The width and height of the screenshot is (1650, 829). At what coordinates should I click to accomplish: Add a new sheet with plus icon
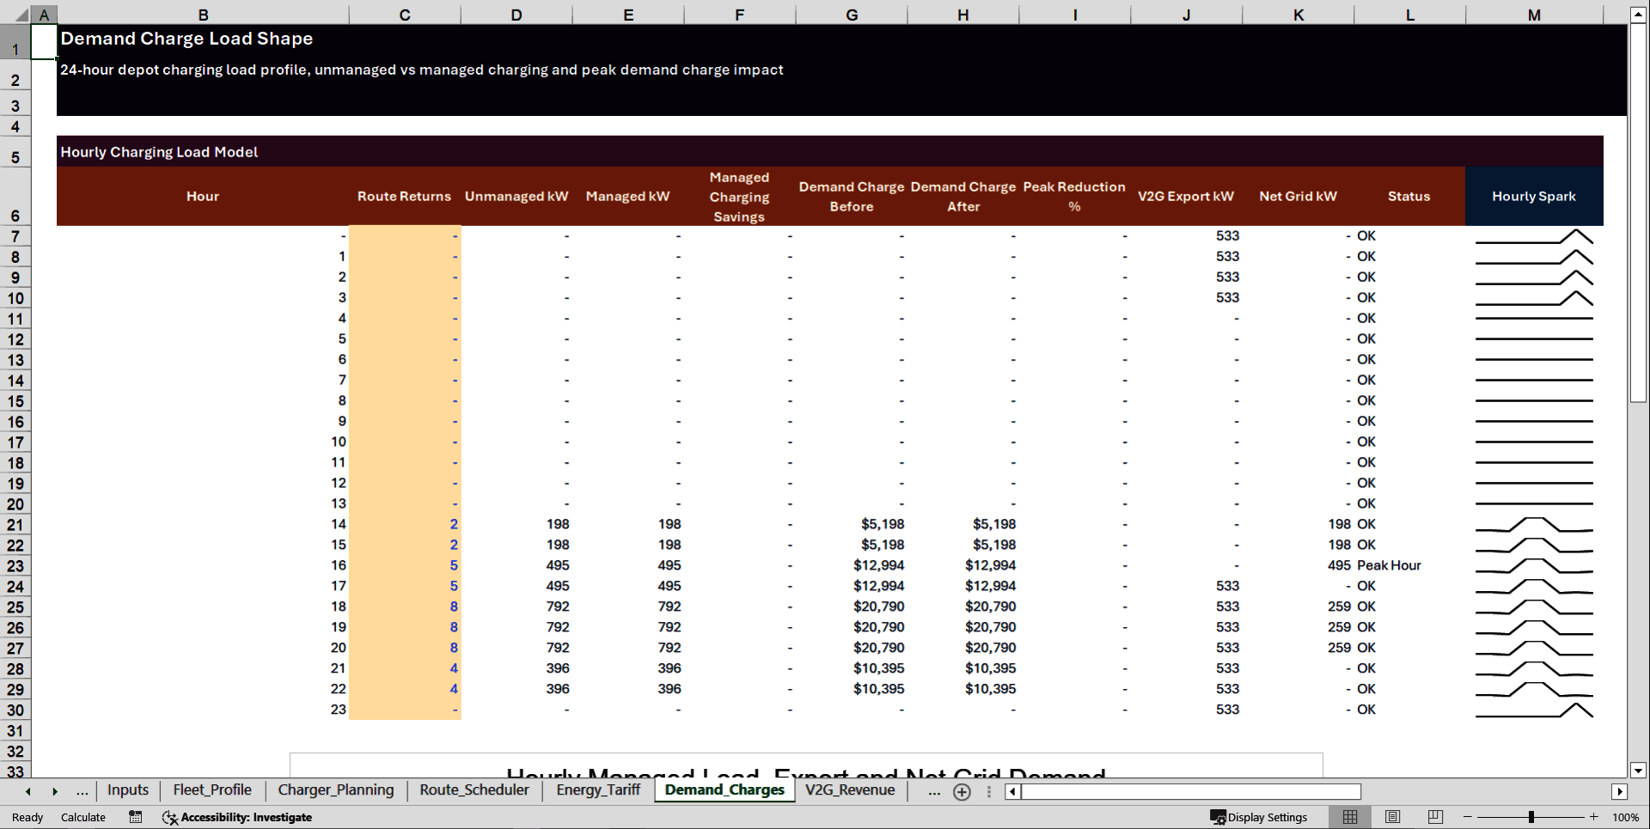[962, 792]
